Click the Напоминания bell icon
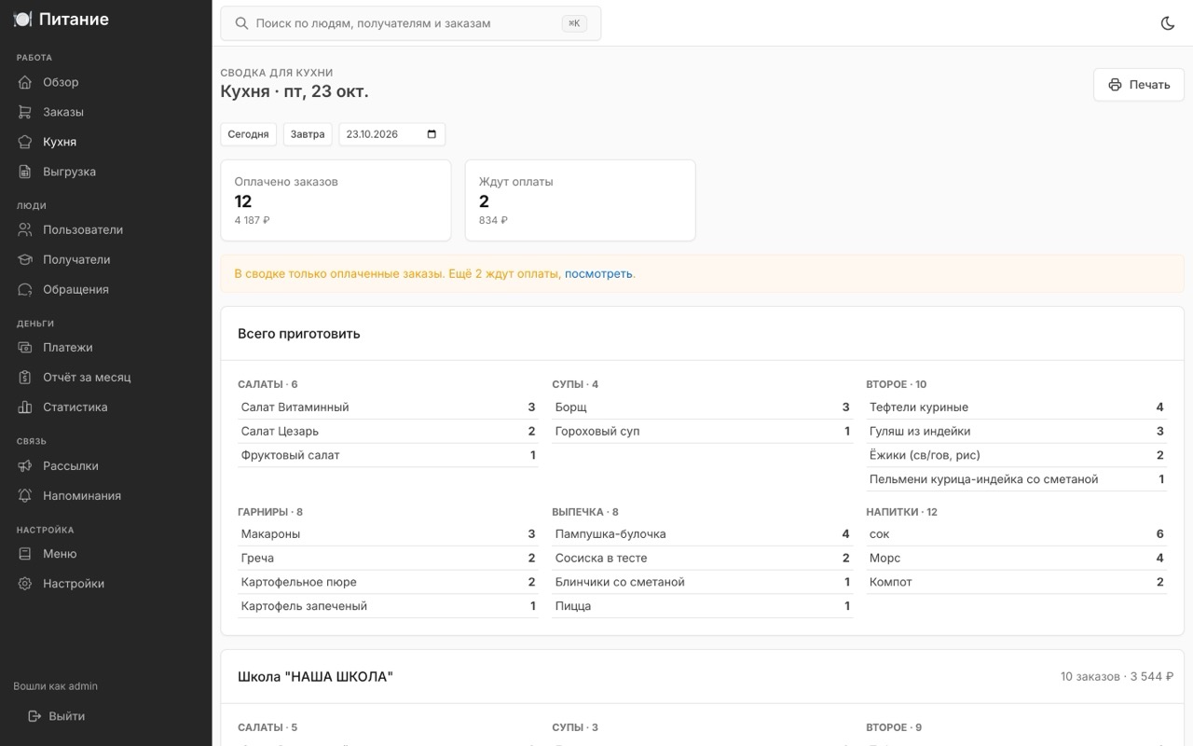1193x746 pixels. click(25, 495)
